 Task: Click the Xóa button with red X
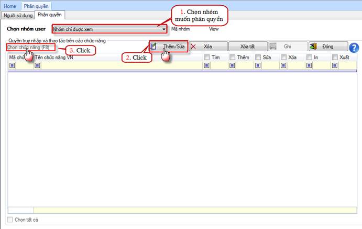click(209, 47)
